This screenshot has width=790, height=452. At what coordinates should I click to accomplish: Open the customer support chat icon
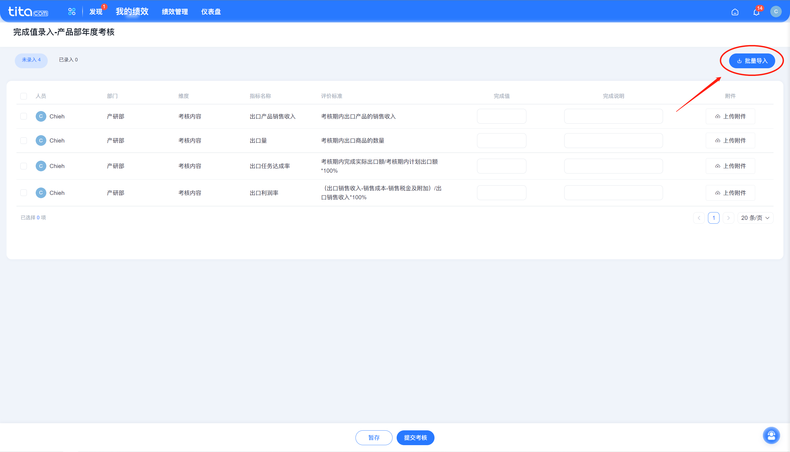pos(771,435)
